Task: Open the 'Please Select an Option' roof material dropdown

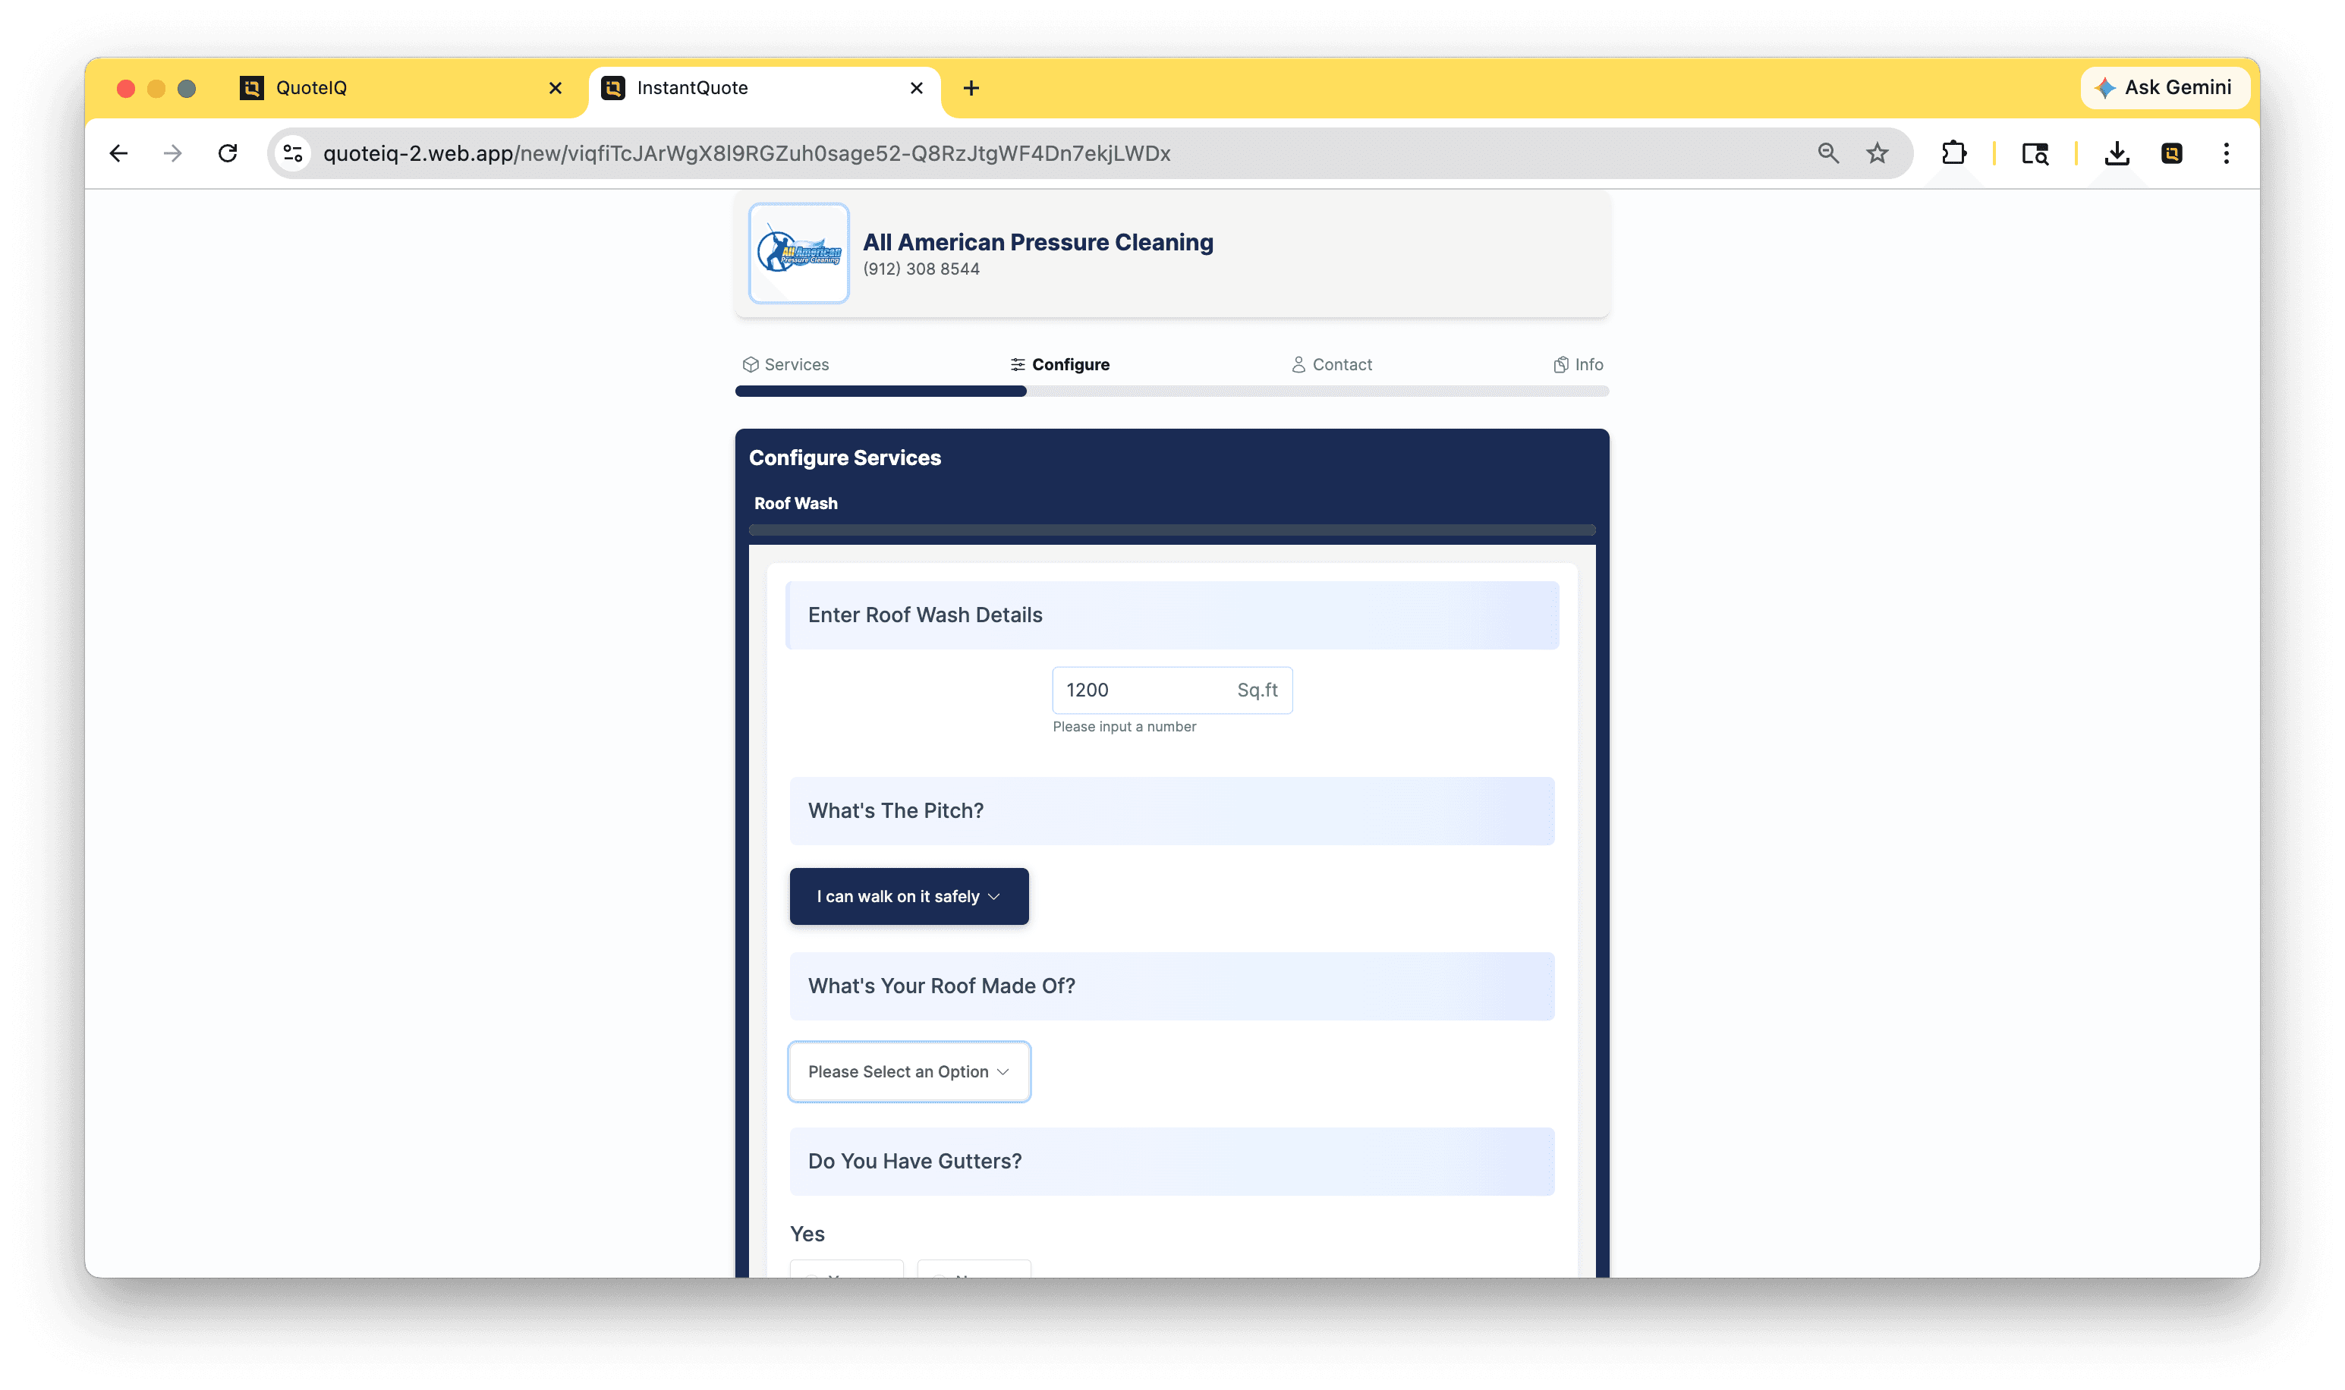Action: (908, 1071)
